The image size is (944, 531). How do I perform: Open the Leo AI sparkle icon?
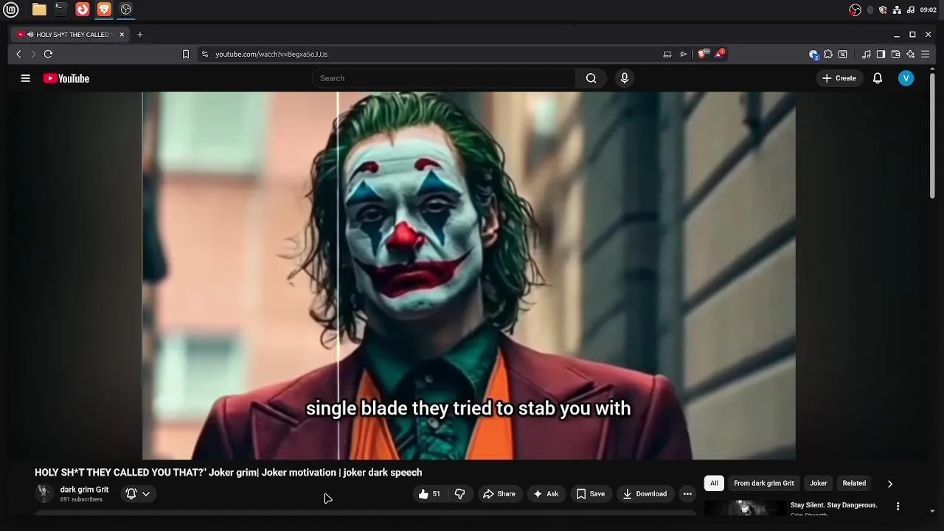(911, 54)
